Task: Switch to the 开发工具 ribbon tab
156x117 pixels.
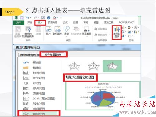Action: coord(109,22)
